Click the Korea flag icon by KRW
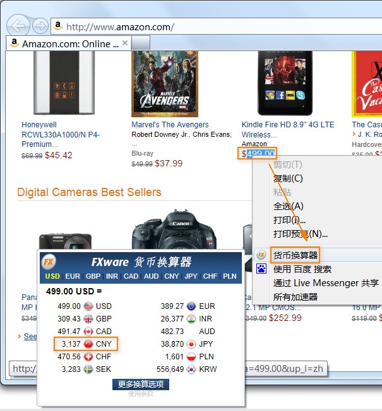Viewport: 382px width, 411px height. click(191, 369)
